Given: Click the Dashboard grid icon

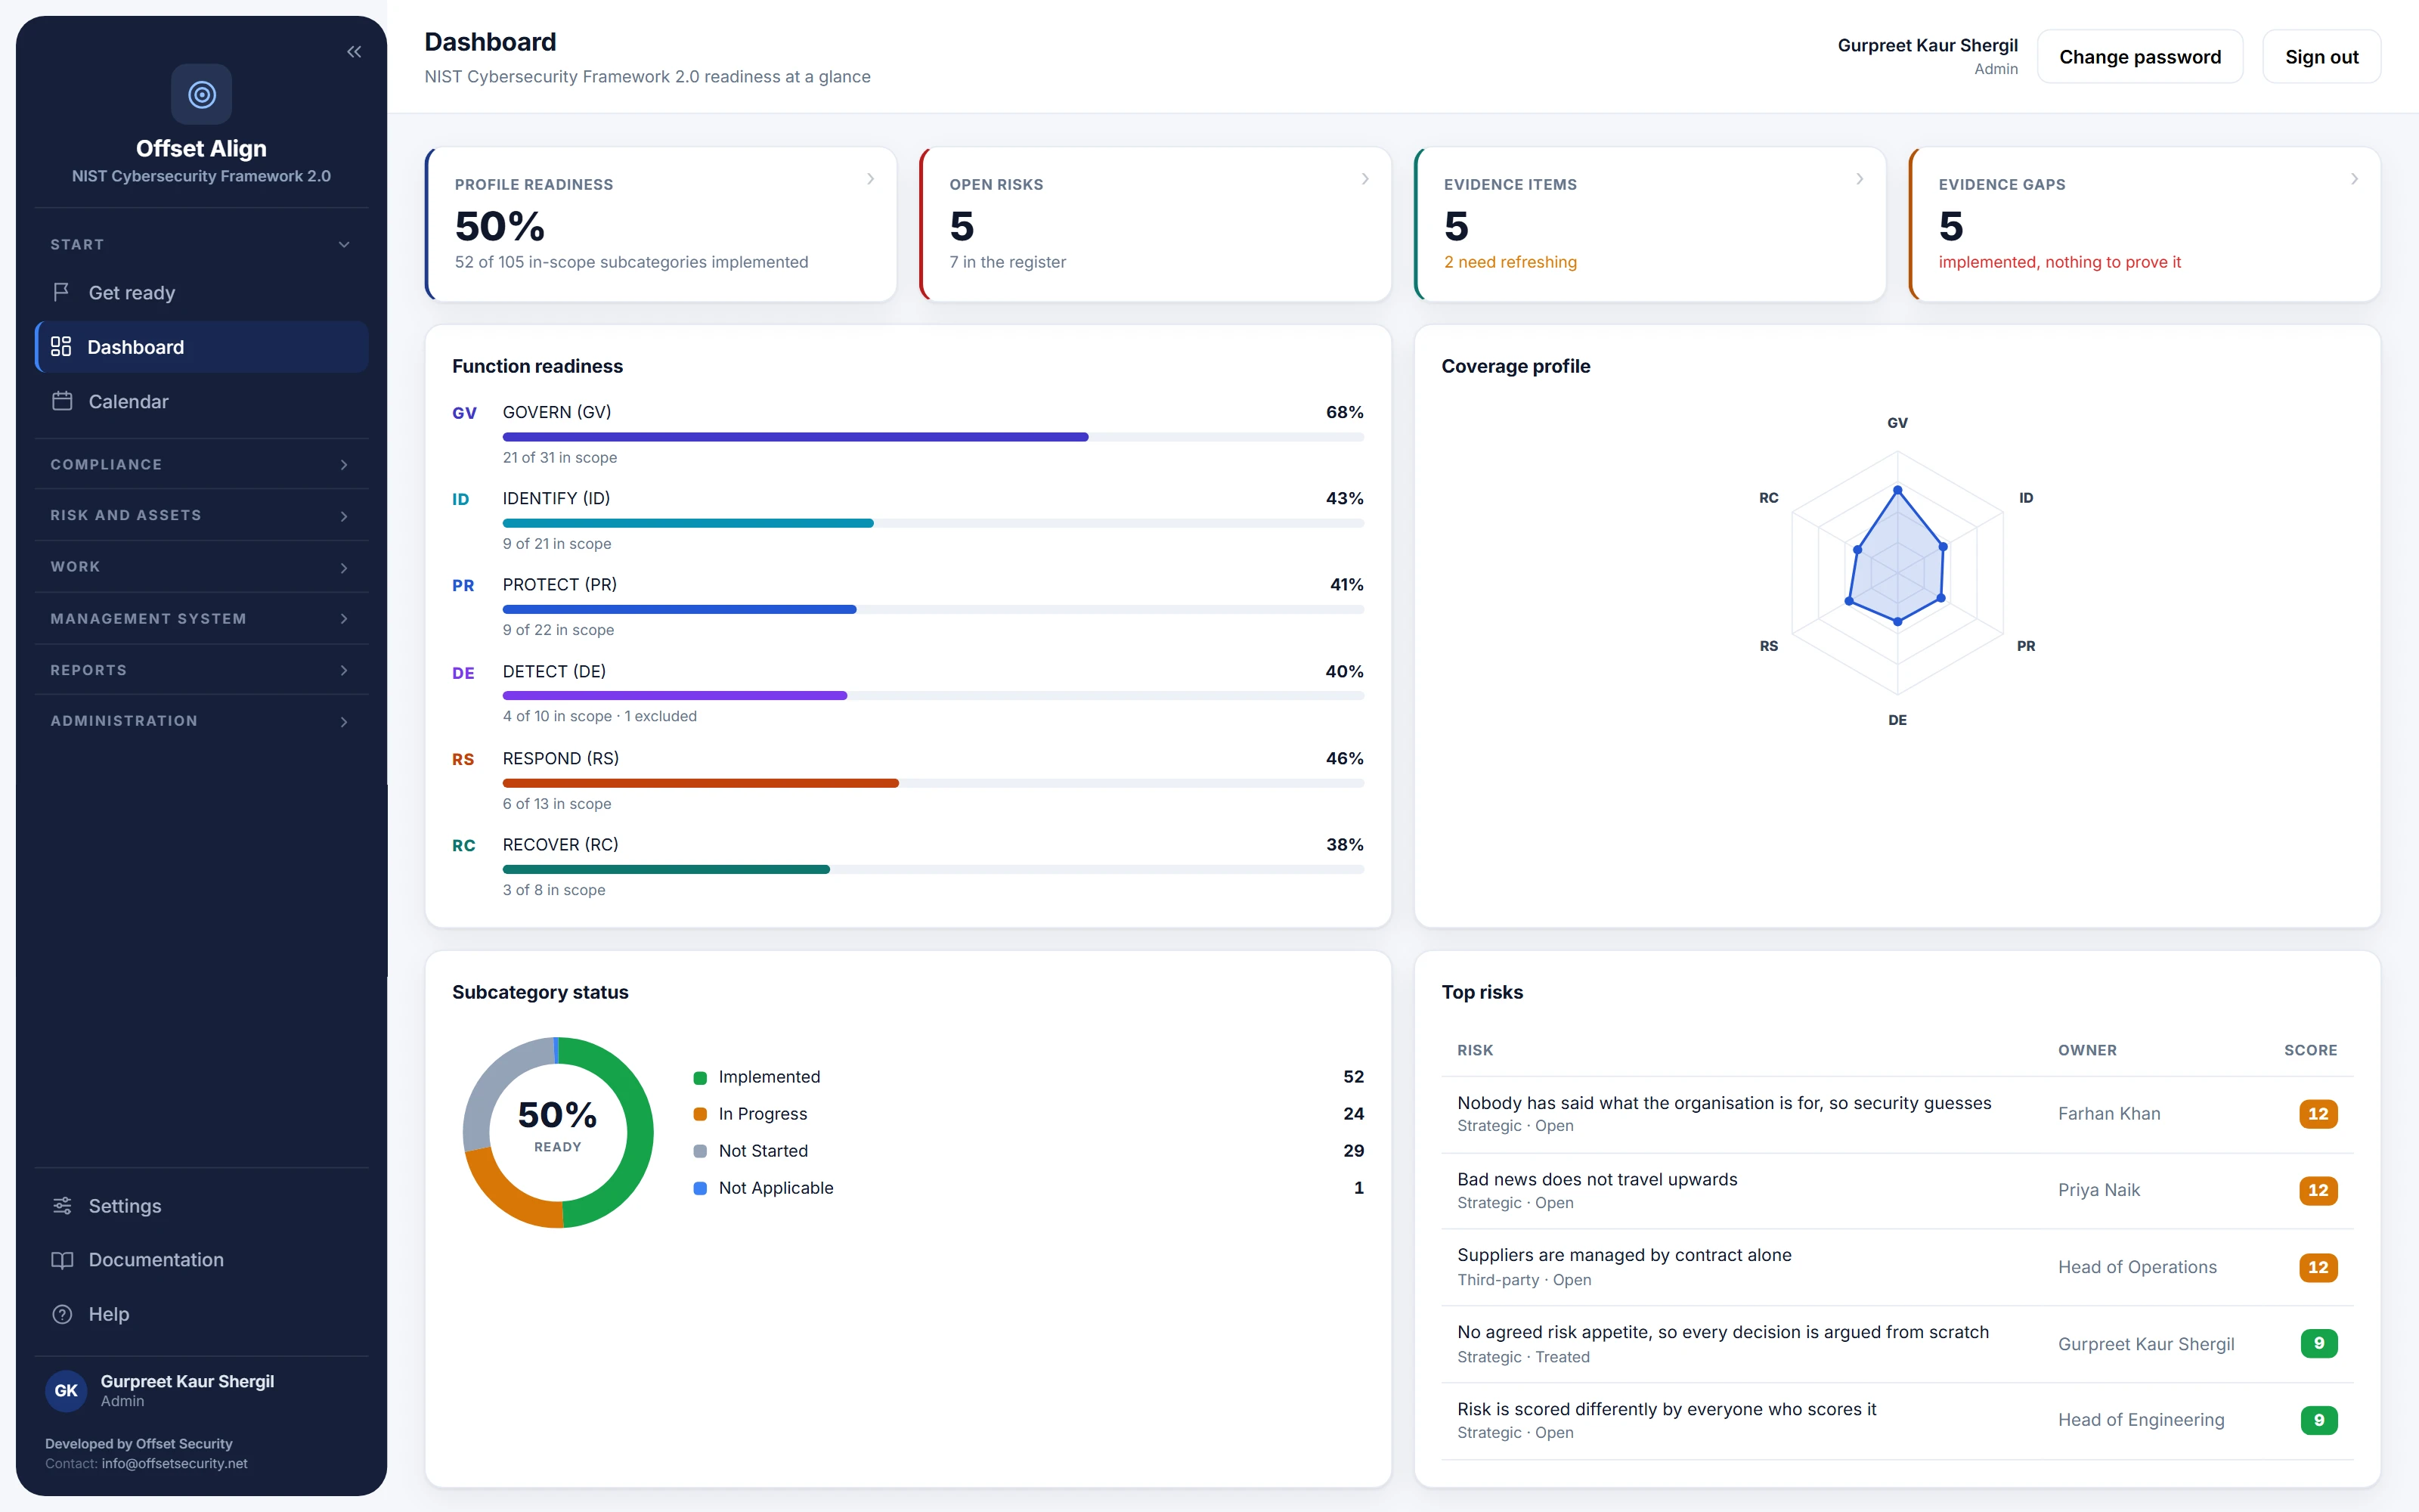Looking at the screenshot, I should pos(61,346).
